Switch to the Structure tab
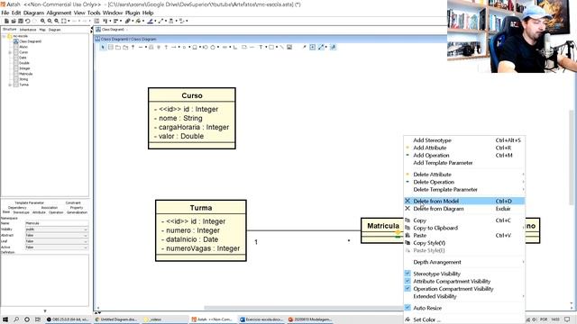This screenshot has width=577, height=324. (9, 30)
